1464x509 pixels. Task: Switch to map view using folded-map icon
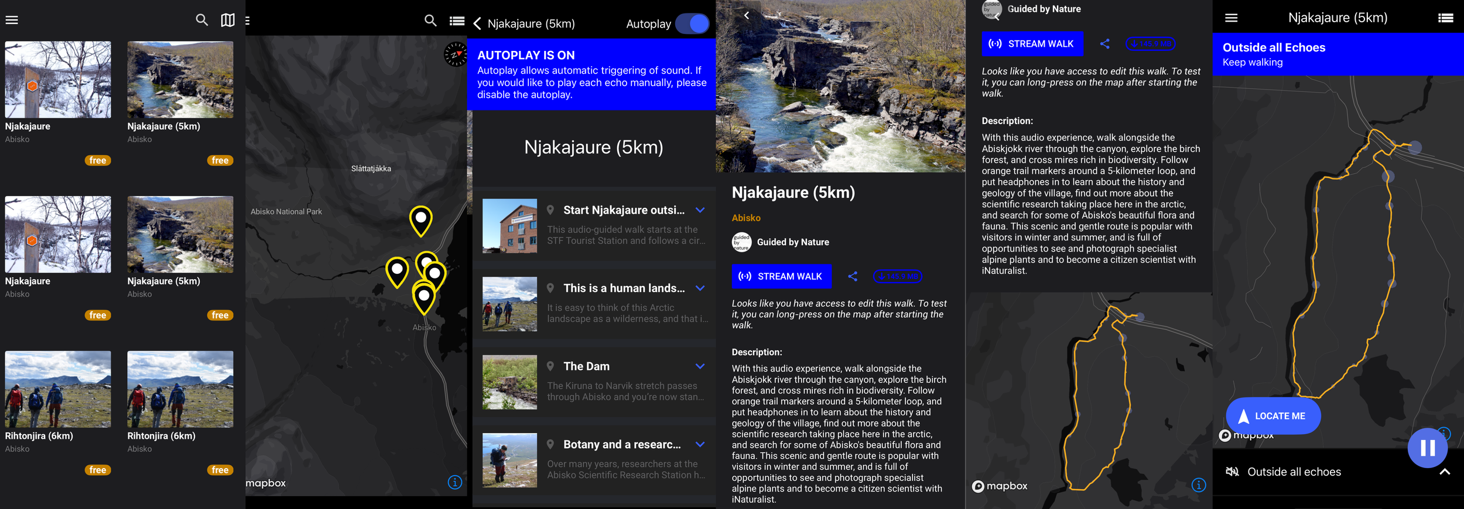(x=228, y=20)
